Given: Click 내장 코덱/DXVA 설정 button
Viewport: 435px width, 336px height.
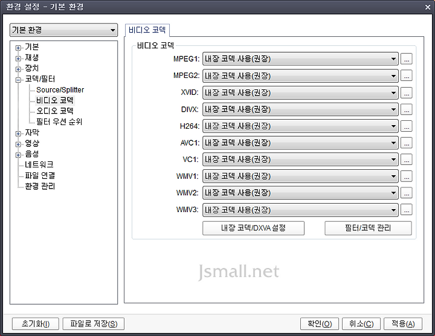Looking at the screenshot, I should click(253, 228).
